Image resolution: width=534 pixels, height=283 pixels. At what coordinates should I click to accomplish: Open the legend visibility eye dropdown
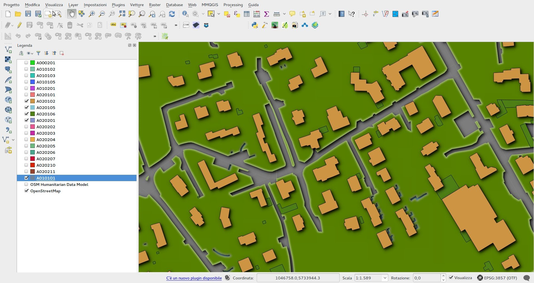click(30, 53)
